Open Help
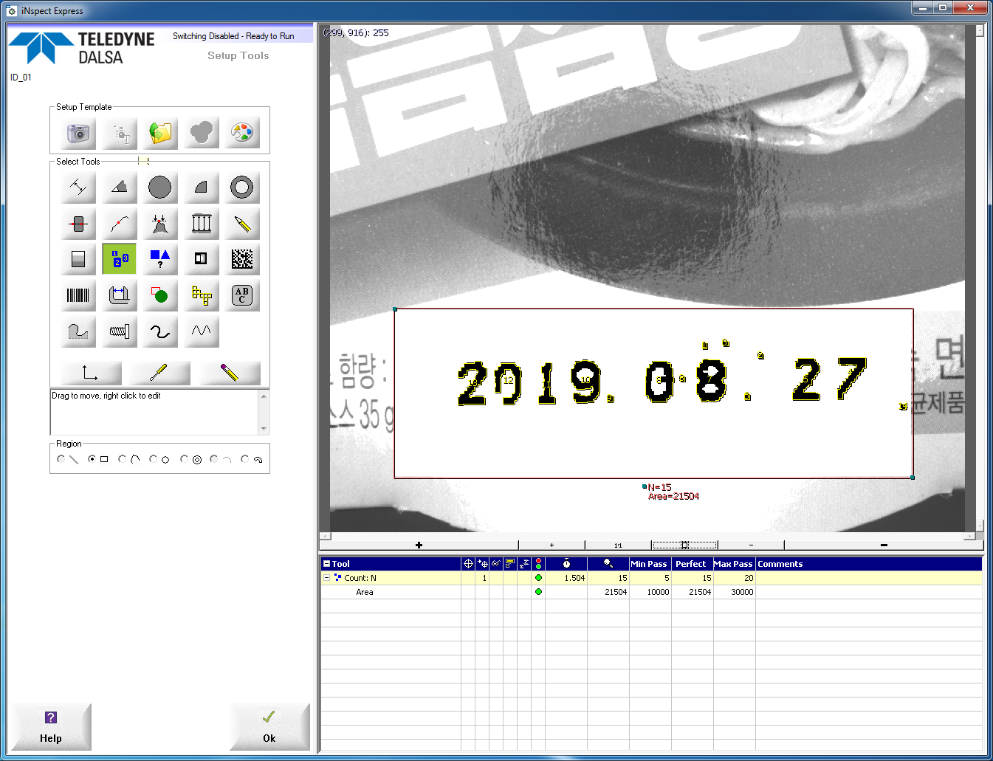 click(51, 727)
